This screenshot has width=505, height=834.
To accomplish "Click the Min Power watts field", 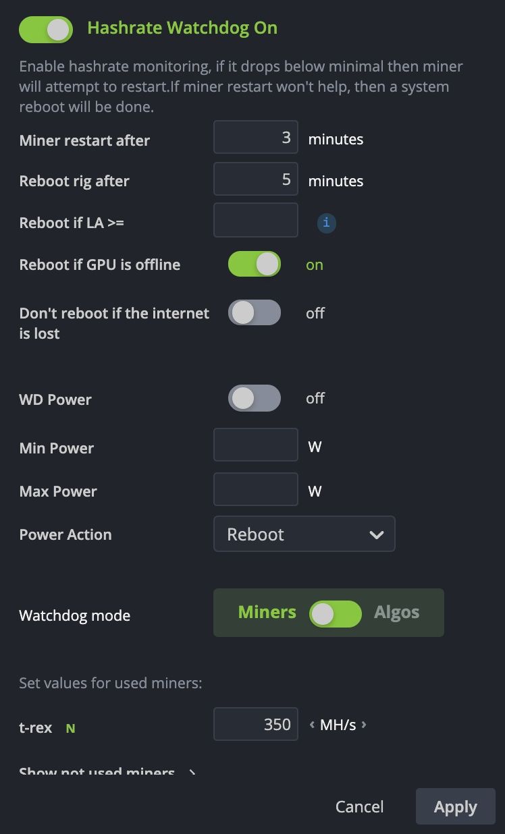I will (x=256, y=445).
